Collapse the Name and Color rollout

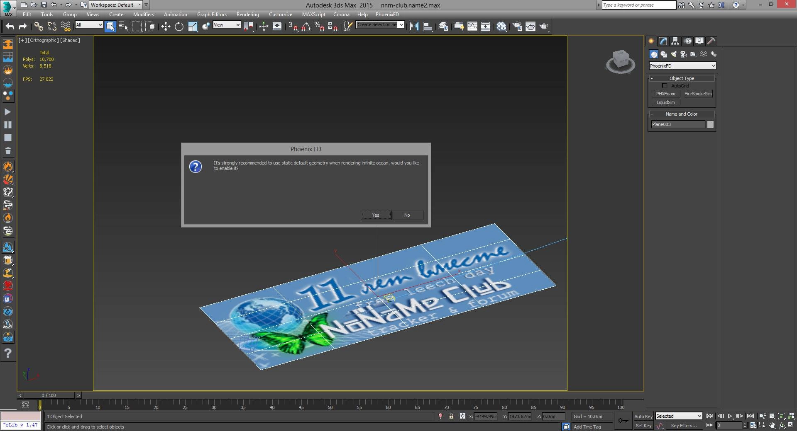pyautogui.click(x=682, y=114)
